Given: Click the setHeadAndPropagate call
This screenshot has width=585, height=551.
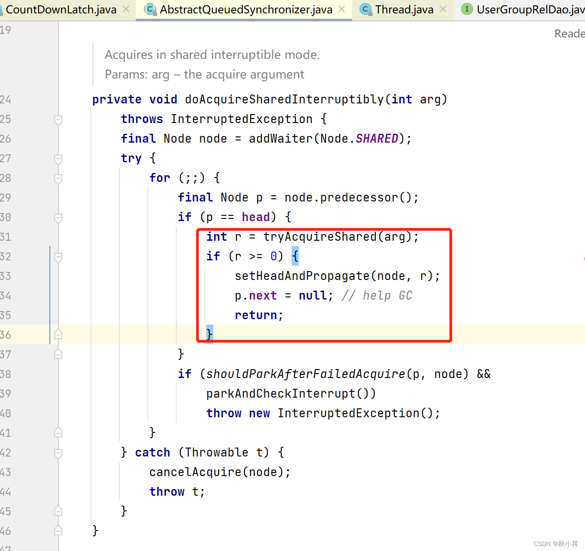Looking at the screenshot, I should click(x=302, y=276).
